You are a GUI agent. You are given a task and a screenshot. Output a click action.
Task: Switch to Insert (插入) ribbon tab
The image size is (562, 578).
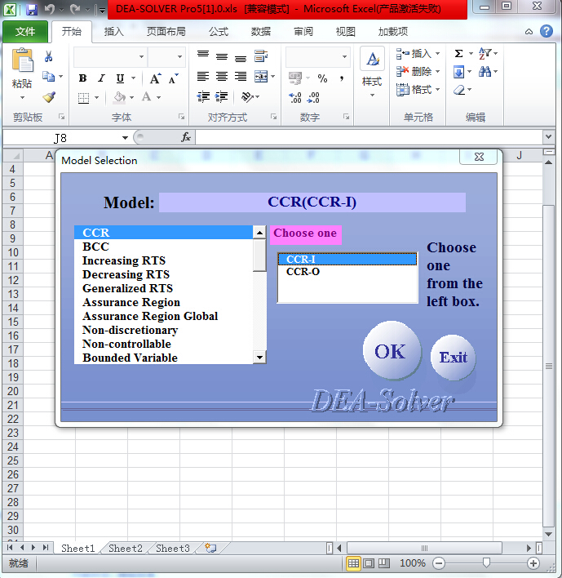tap(113, 32)
